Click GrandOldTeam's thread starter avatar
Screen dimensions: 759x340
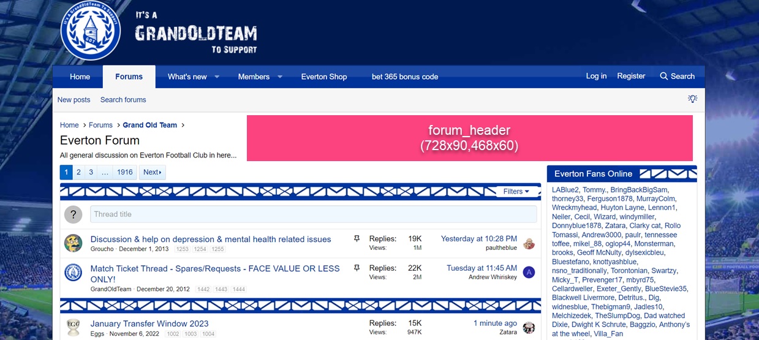pos(73,273)
